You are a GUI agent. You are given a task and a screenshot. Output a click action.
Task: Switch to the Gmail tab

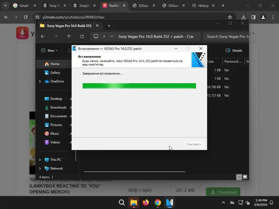click(24, 6)
